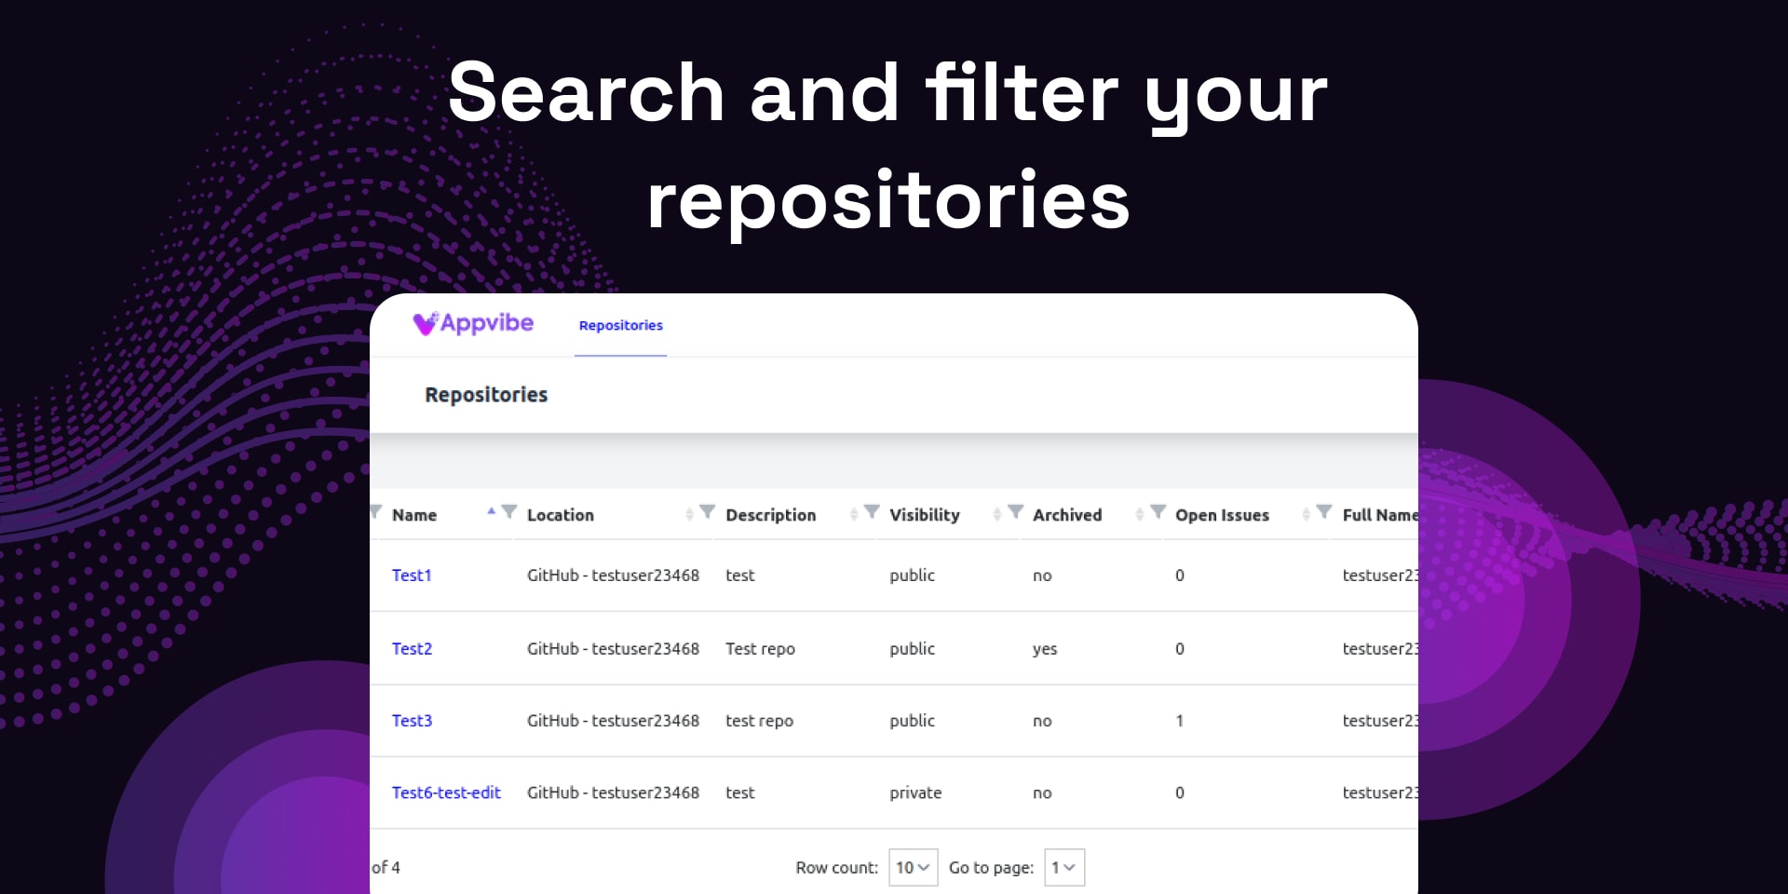
Task: Open the Location column filter icon
Action: (708, 511)
